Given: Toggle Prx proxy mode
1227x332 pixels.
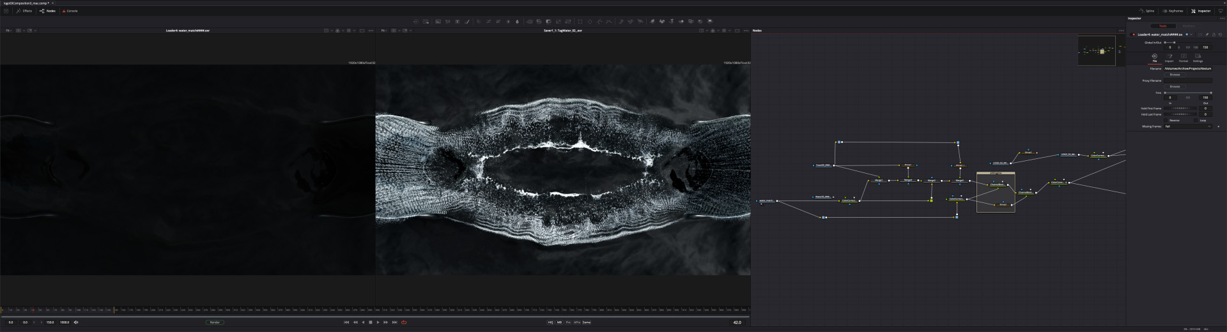Looking at the screenshot, I should click(x=568, y=322).
